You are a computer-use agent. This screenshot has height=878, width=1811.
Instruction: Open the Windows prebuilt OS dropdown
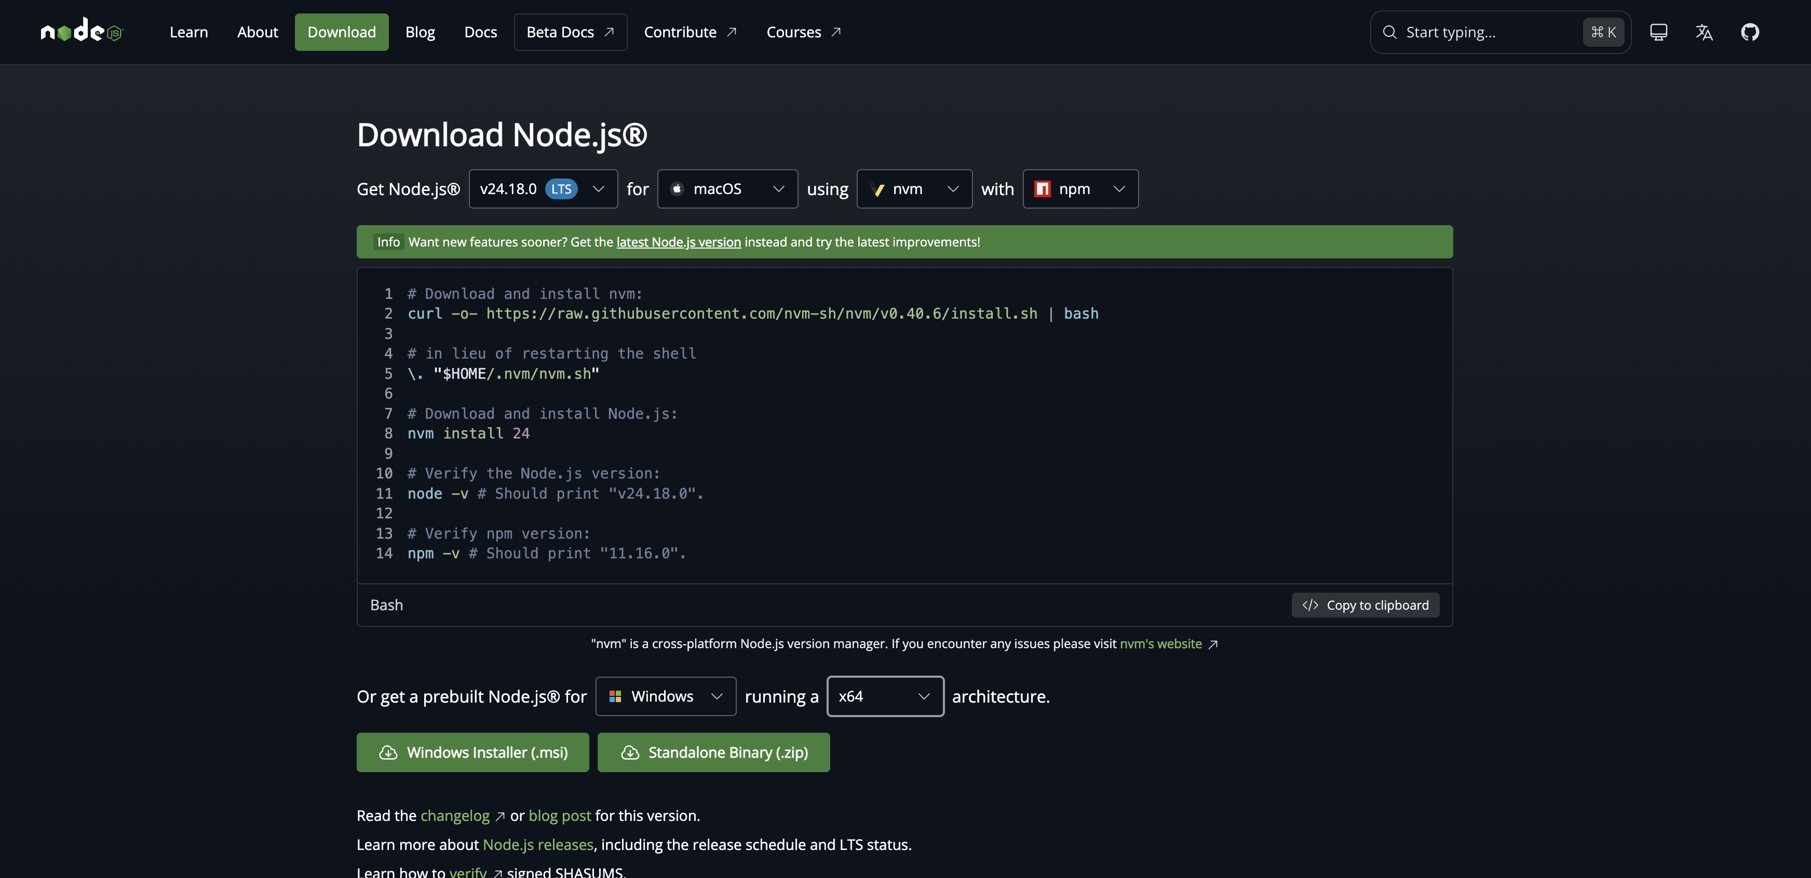click(x=665, y=696)
